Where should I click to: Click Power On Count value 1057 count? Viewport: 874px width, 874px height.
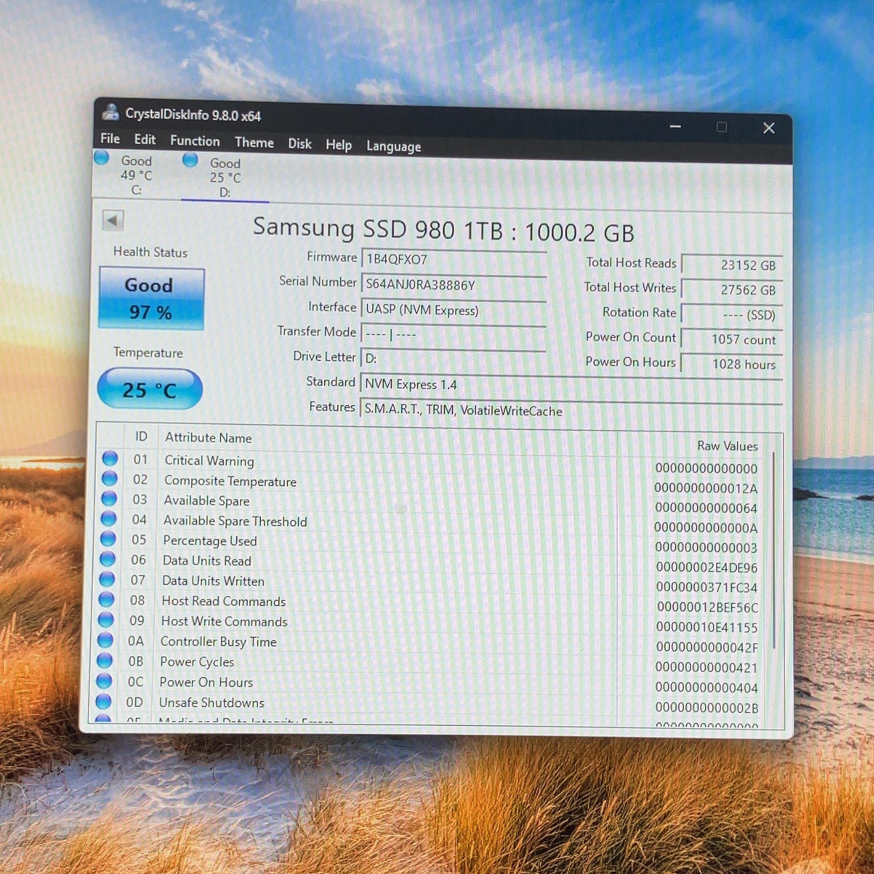732,340
